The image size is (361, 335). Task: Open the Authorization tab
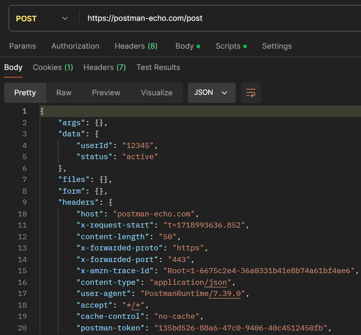(75, 46)
